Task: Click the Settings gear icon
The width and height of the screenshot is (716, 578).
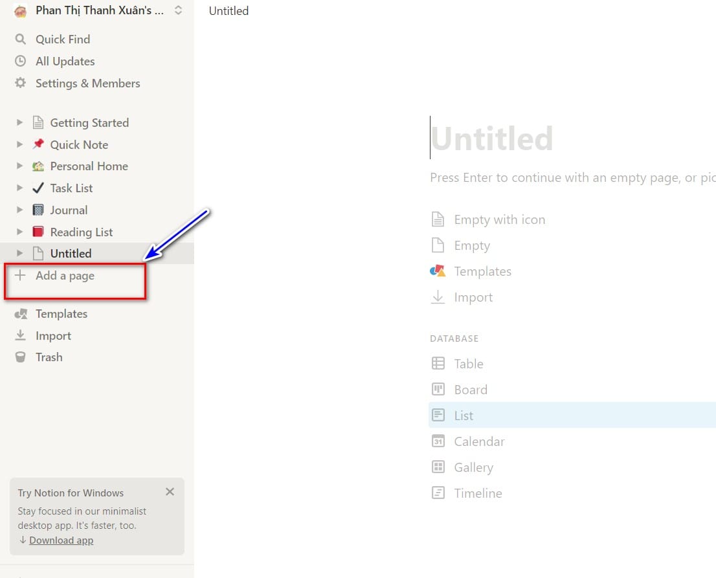Action: (21, 83)
